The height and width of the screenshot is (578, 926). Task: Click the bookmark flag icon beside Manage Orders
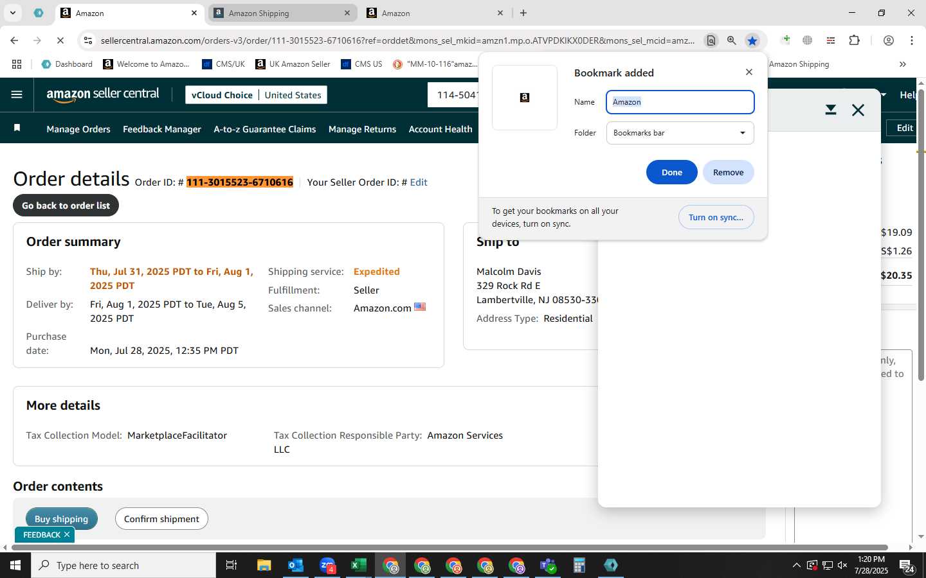[17, 128]
